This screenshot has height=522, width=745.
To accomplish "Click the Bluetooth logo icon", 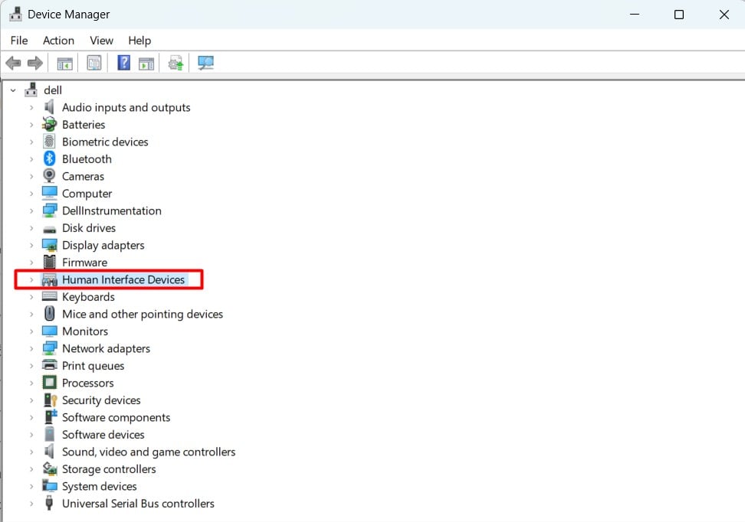I will coord(49,158).
